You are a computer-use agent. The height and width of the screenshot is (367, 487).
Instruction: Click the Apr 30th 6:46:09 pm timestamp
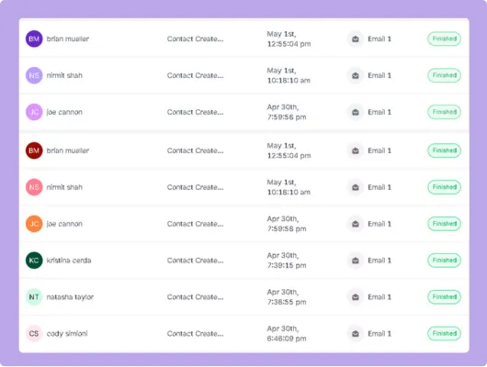click(287, 333)
